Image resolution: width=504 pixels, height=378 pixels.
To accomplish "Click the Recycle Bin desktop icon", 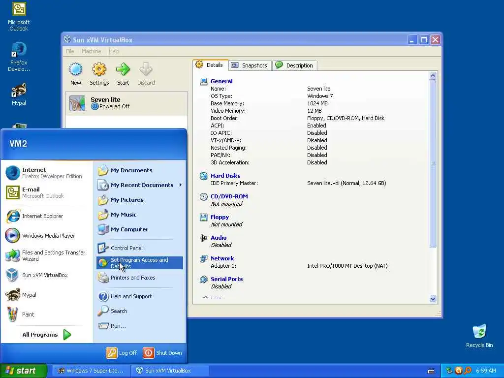I will point(479,336).
